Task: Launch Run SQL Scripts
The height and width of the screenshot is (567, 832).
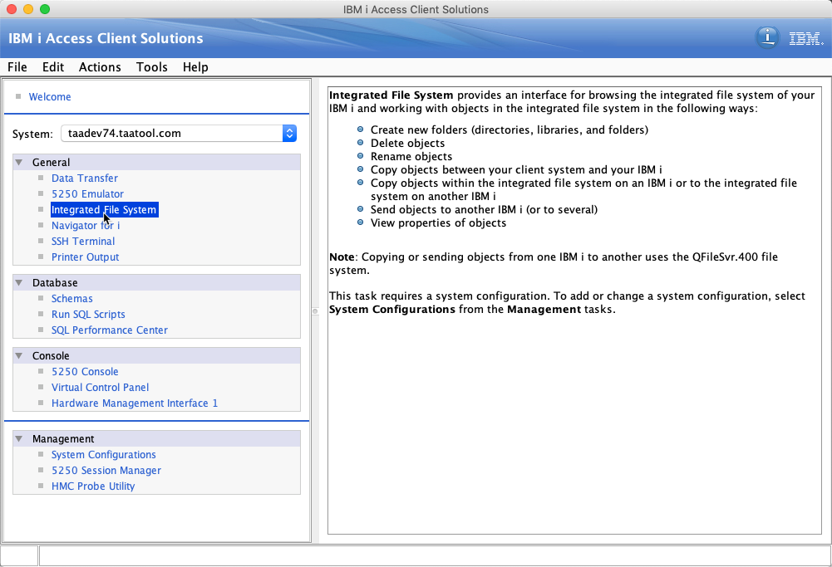Action: pos(89,315)
